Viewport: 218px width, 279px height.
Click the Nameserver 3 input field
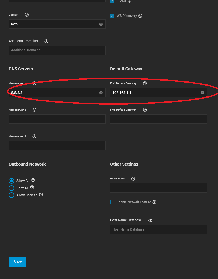(57, 145)
